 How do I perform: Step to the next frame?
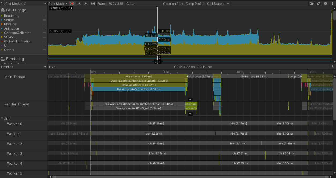point(86,3)
